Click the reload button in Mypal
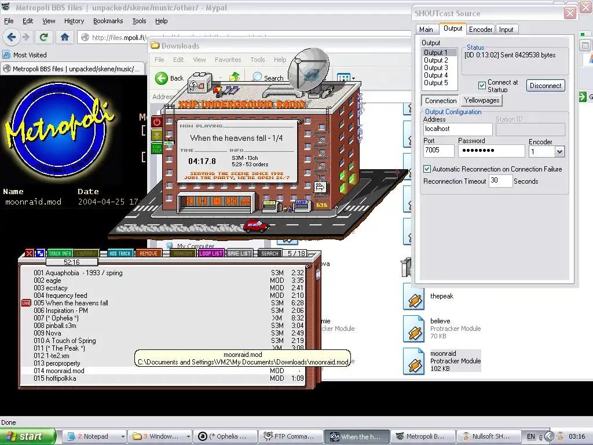Image resolution: width=593 pixels, height=445 pixels. 43,37
